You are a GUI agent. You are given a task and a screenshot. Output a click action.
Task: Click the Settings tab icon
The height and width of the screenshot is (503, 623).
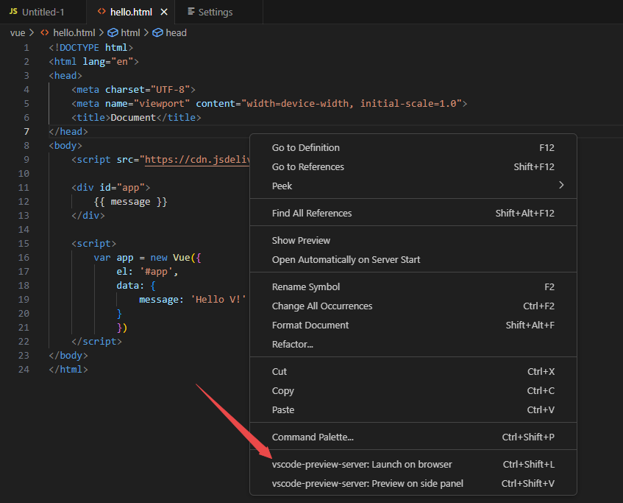click(191, 12)
